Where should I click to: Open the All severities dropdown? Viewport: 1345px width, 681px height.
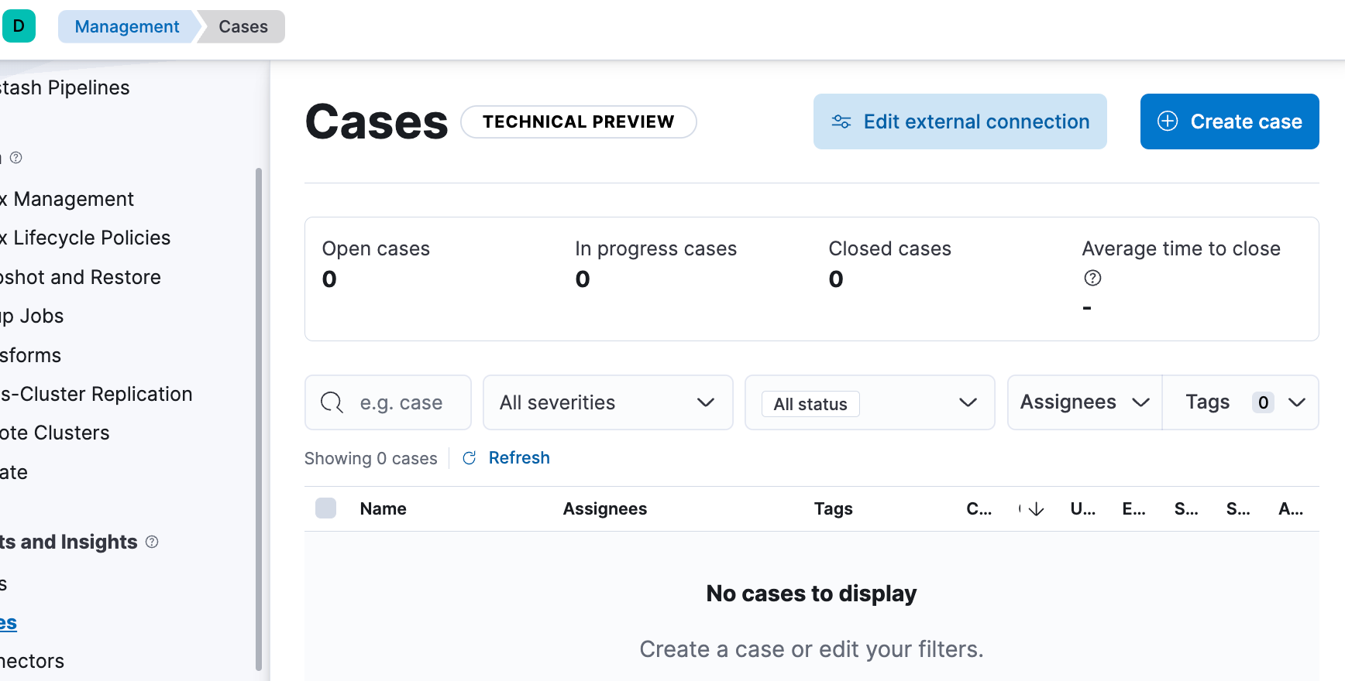(607, 402)
